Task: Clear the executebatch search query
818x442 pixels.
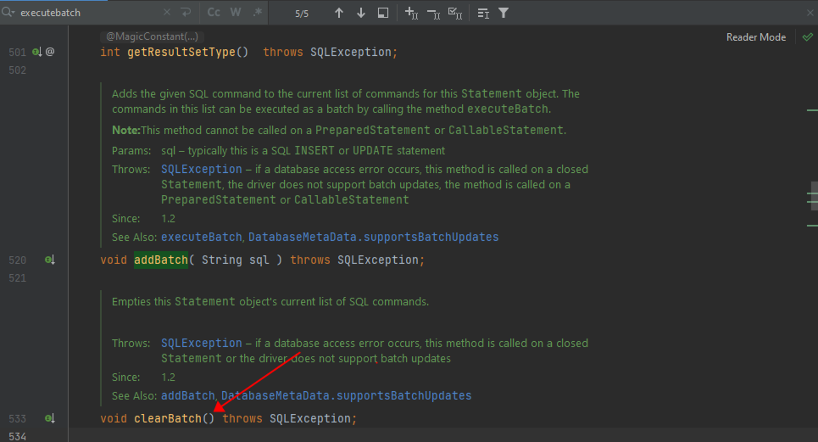Action: (167, 12)
